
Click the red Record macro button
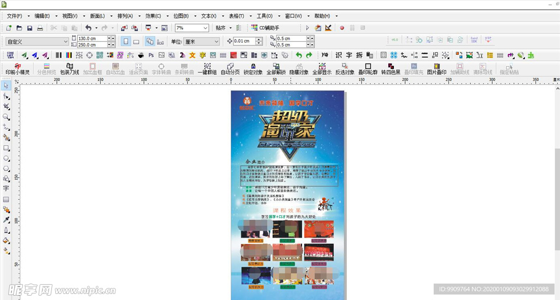point(342,28)
